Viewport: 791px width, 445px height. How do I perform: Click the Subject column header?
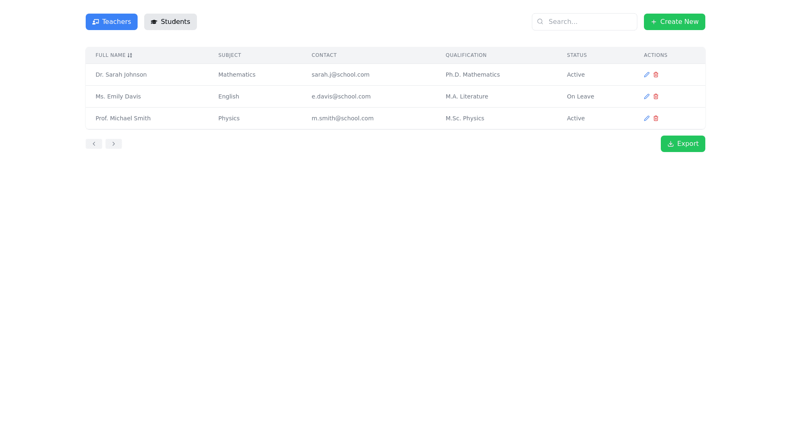point(229,55)
